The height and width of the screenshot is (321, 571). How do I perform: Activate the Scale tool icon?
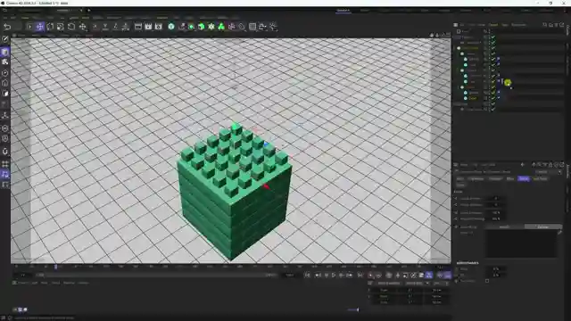coord(61,27)
